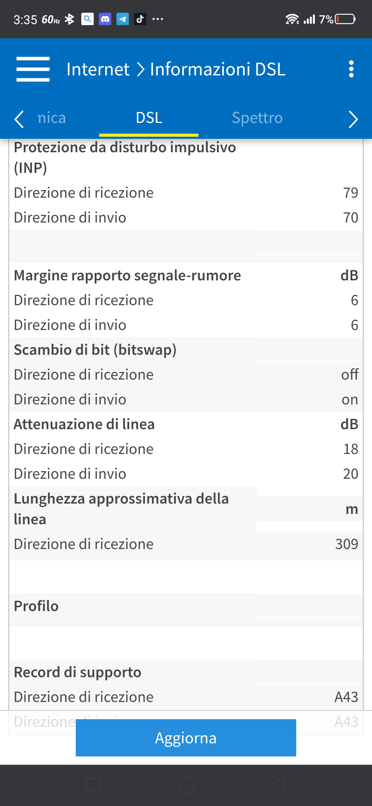Viewport: 372px width, 806px height.
Task: Tap the battery indicator icon
Action: point(345,19)
